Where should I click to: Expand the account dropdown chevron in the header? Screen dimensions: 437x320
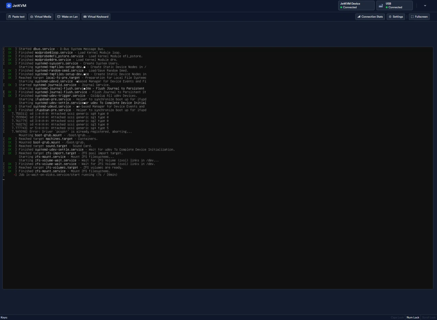pyautogui.click(x=425, y=5)
